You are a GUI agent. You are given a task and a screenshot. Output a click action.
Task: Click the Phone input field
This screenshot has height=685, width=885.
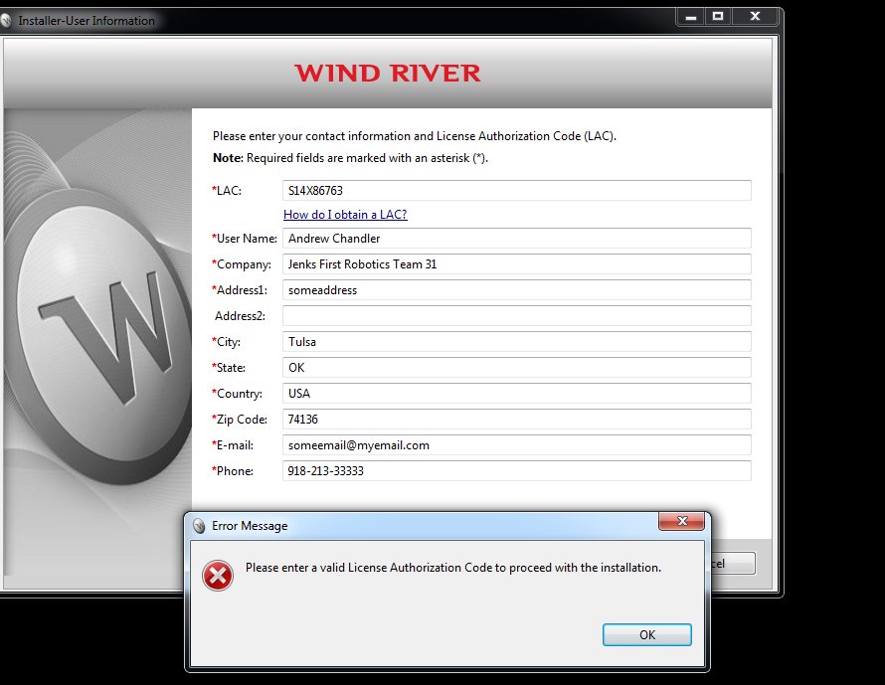tap(517, 471)
